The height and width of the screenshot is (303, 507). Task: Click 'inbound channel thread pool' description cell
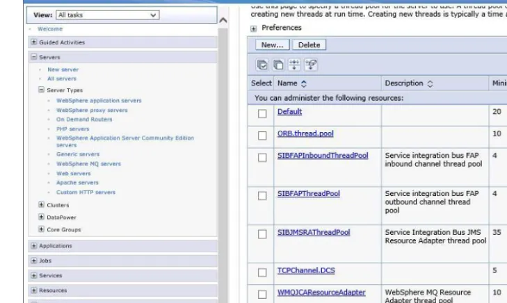tap(433, 164)
